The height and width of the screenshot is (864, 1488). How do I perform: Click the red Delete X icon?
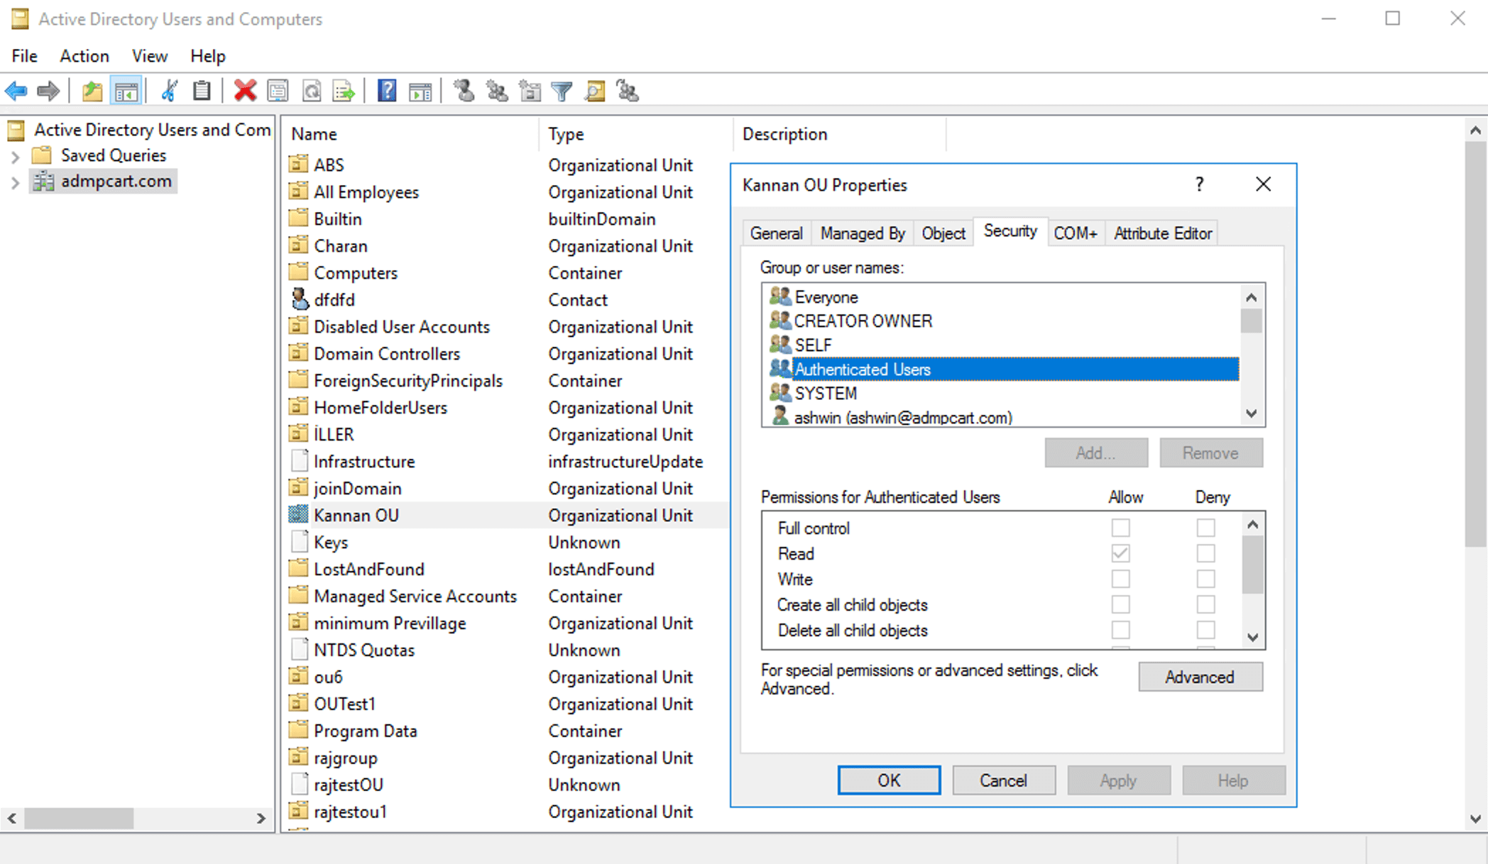(x=245, y=91)
